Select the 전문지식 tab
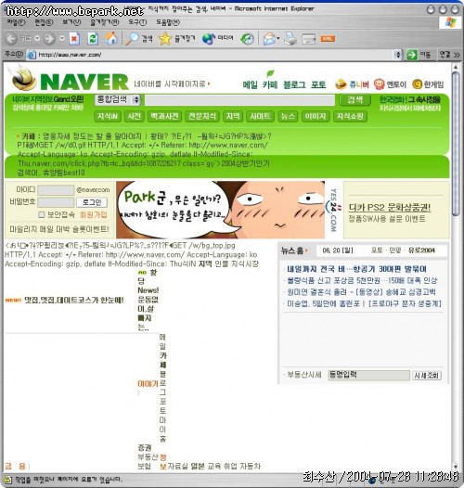The height and width of the screenshot is (488, 464). [202, 116]
